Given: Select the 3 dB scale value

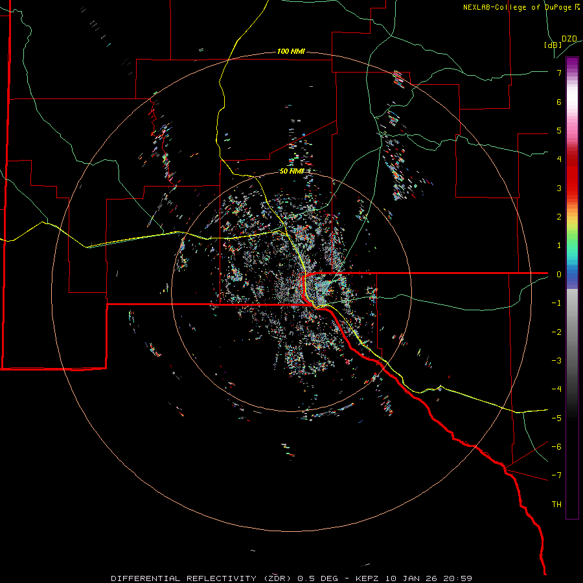Looking at the screenshot, I should [x=559, y=188].
